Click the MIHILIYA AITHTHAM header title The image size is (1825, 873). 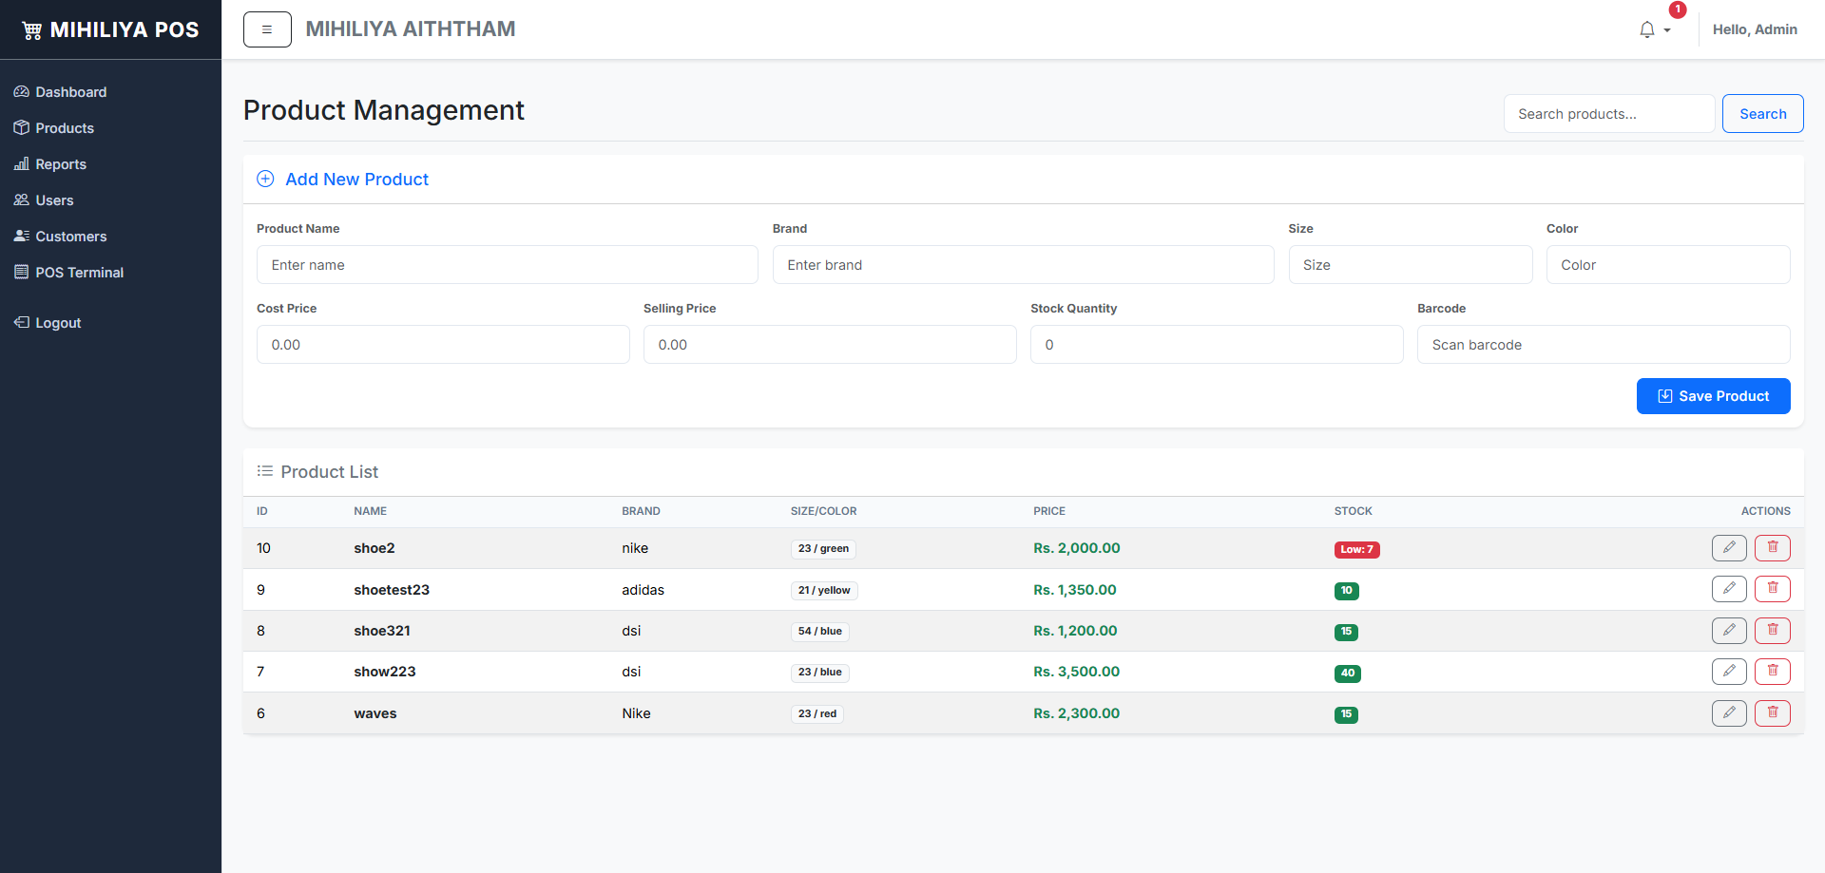pos(411,29)
